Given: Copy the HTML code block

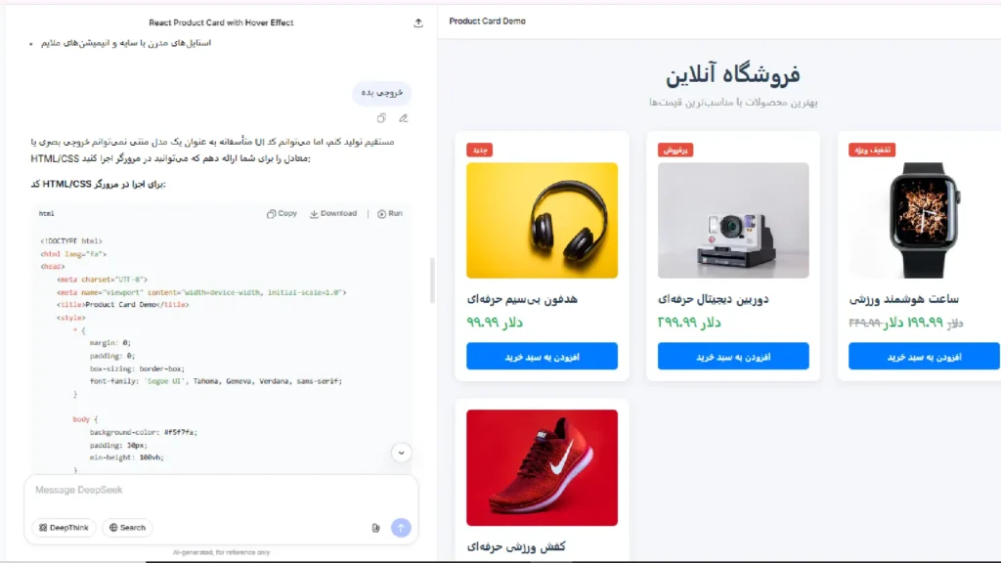Looking at the screenshot, I should click(x=282, y=213).
